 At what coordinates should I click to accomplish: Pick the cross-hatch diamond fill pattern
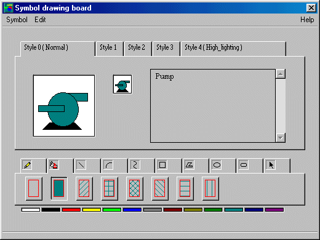[135, 188]
